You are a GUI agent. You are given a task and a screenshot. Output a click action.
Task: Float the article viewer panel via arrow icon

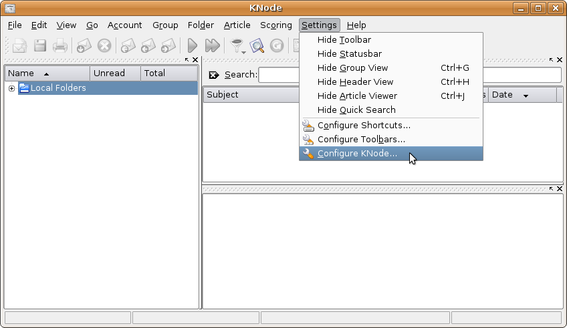pyautogui.click(x=551, y=188)
